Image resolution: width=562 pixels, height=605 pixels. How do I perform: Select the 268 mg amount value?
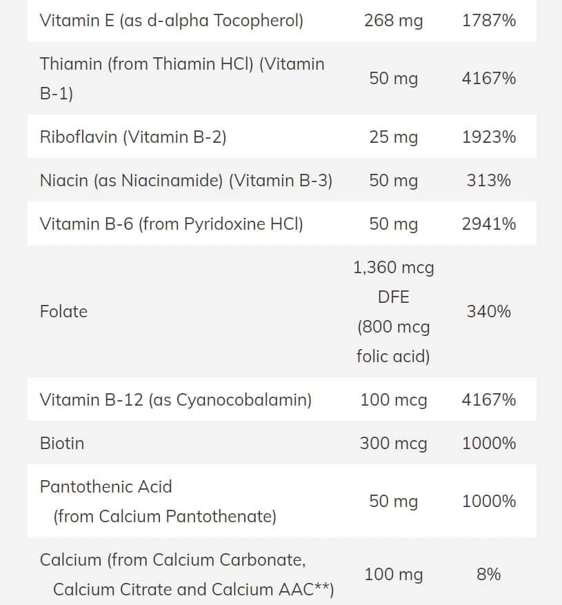(x=393, y=20)
